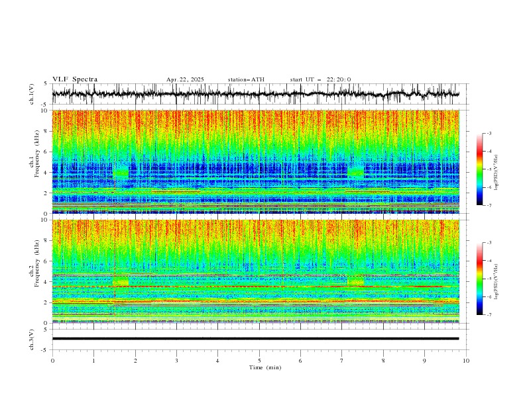525x405 pixels.
Task: Click the ch.1 color scale bar
Action: click(x=479, y=169)
